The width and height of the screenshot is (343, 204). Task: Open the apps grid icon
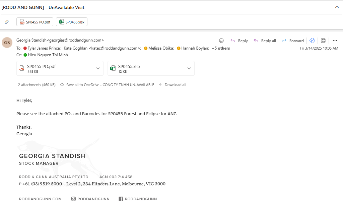pyautogui.click(x=323, y=41)
